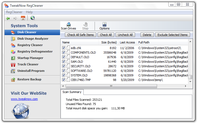Click the Disk Usage Analyzer icon
Viewport: 197px width, 123px height.
pyautogui.click(x=13, y=39)
